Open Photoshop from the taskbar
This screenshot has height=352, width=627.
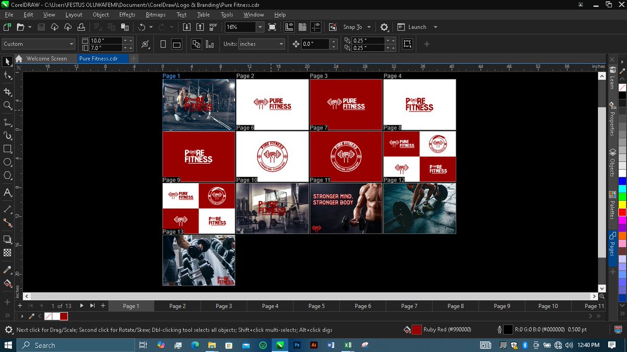pyautogui.click(x=297, y=345)
